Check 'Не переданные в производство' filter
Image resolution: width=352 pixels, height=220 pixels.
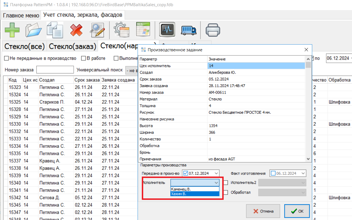coord(6,58)
